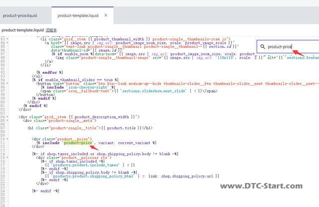Click 'data-thumbnail-id' attribute on line 86

[69, 50]
